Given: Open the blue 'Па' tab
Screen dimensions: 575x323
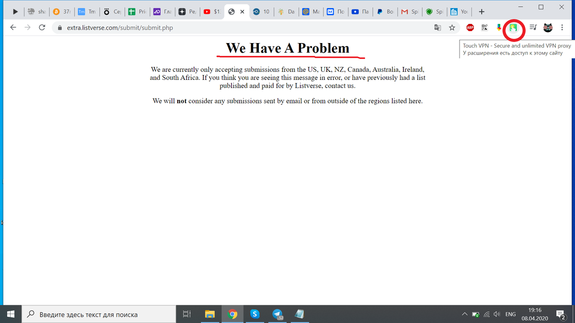Looking at the screenshot, I should point(361,11).
